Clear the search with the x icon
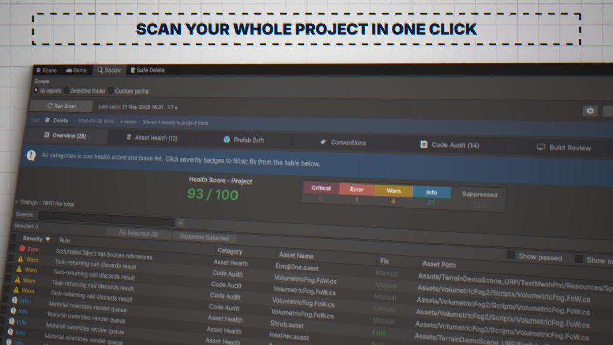 coord(180,223)
